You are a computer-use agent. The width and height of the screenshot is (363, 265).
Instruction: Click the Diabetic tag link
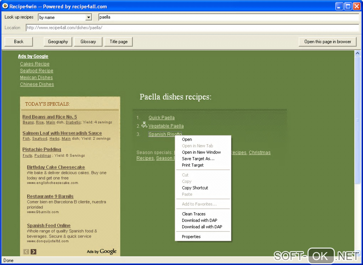pos(73,122)
